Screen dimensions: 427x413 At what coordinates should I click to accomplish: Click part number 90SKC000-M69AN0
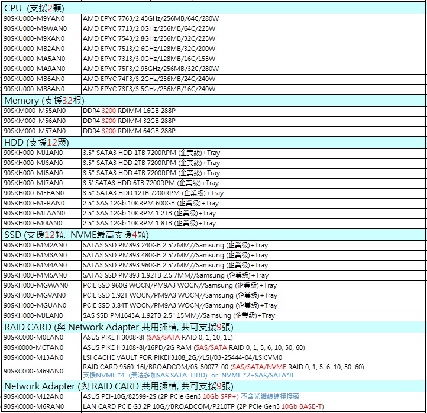coord(34,371)
